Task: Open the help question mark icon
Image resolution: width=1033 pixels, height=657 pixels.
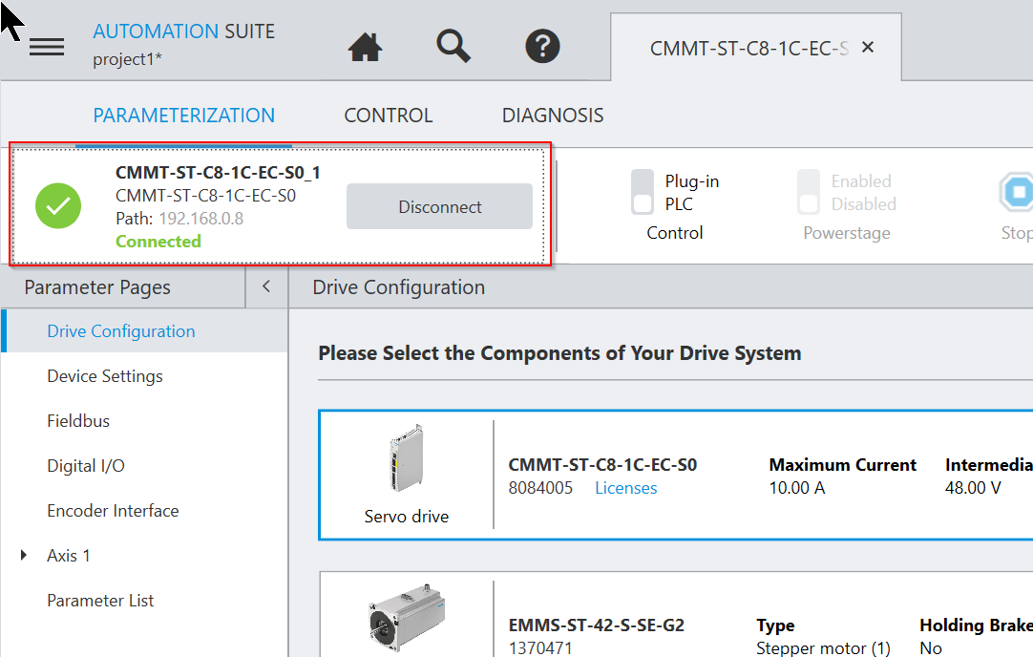Action: pos(542,46)
